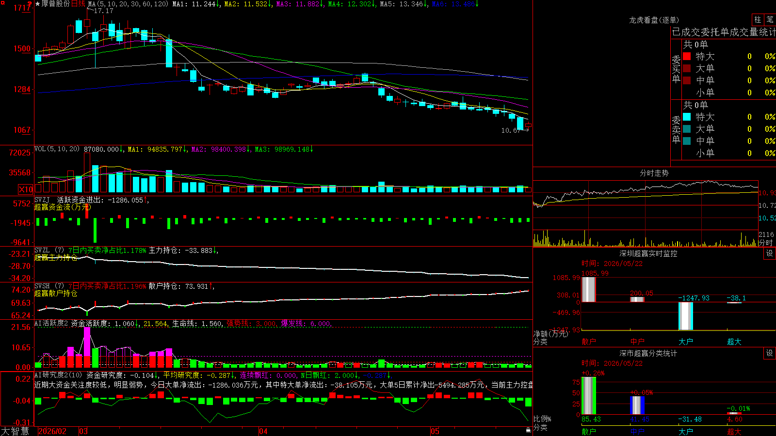Click the teal 大单 sell-order swatch
776x436 pixels.
pyautogui.click(x=687, y=129)
